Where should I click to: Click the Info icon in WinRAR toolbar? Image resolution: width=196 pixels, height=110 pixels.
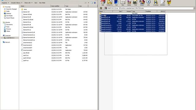(x=148, y=3)
